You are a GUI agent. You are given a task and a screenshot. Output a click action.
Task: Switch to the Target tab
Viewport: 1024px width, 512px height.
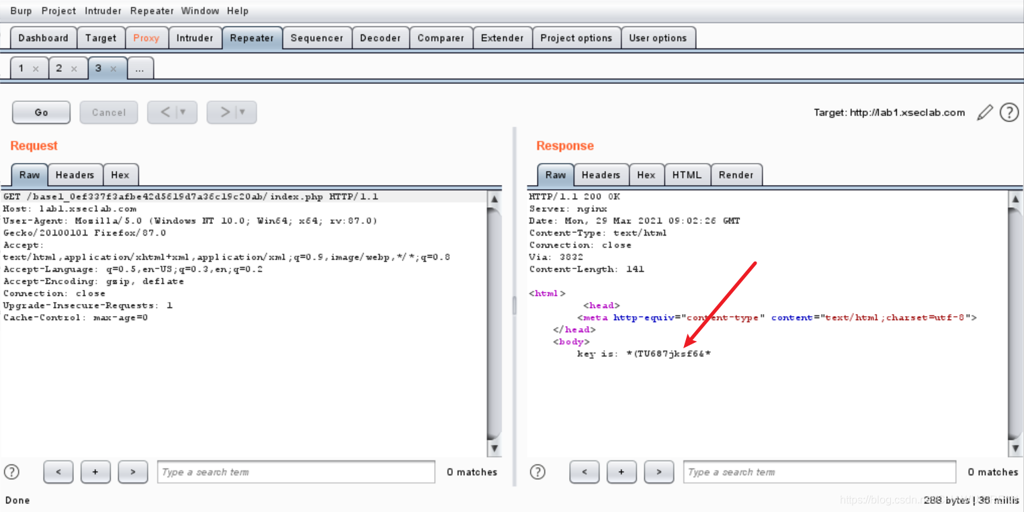[x=101, y=38]
